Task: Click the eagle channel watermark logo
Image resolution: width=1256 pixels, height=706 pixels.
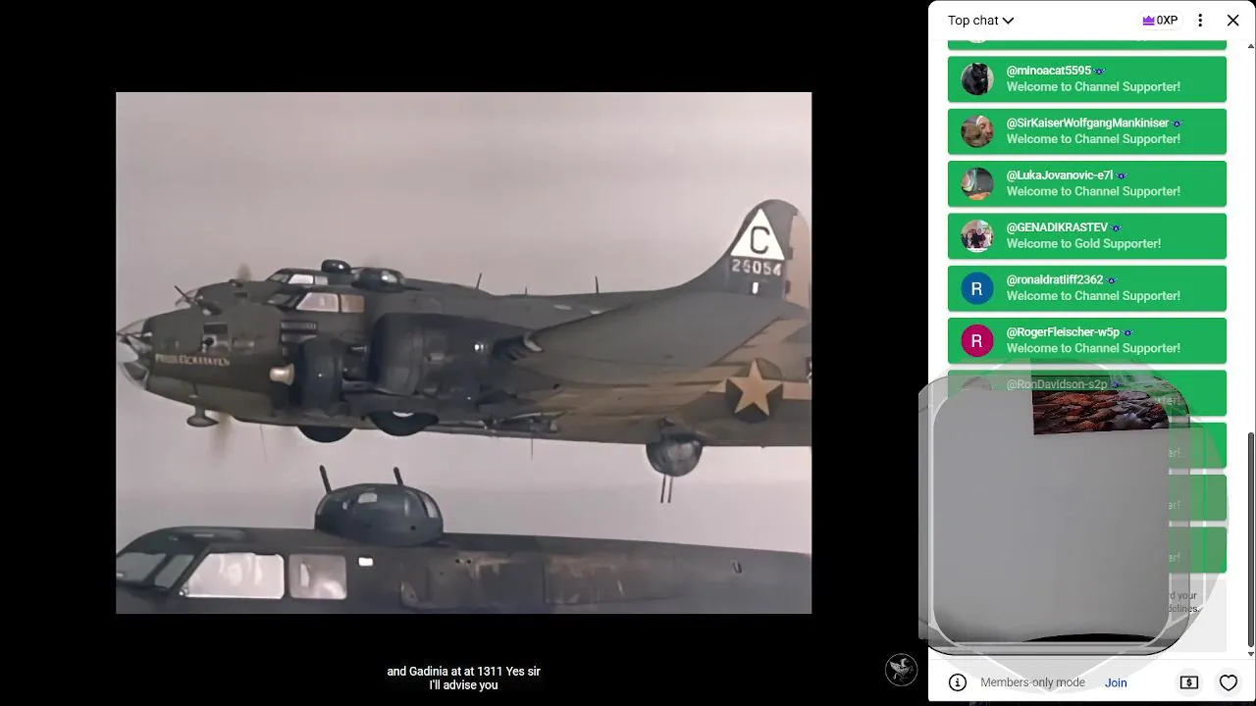Action: [x=901, y=670]
